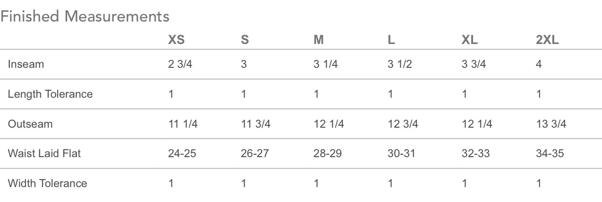The width and height of the screenshot is (602, 202).
Task: Click the XL size column header
Action: click(470, 41)
